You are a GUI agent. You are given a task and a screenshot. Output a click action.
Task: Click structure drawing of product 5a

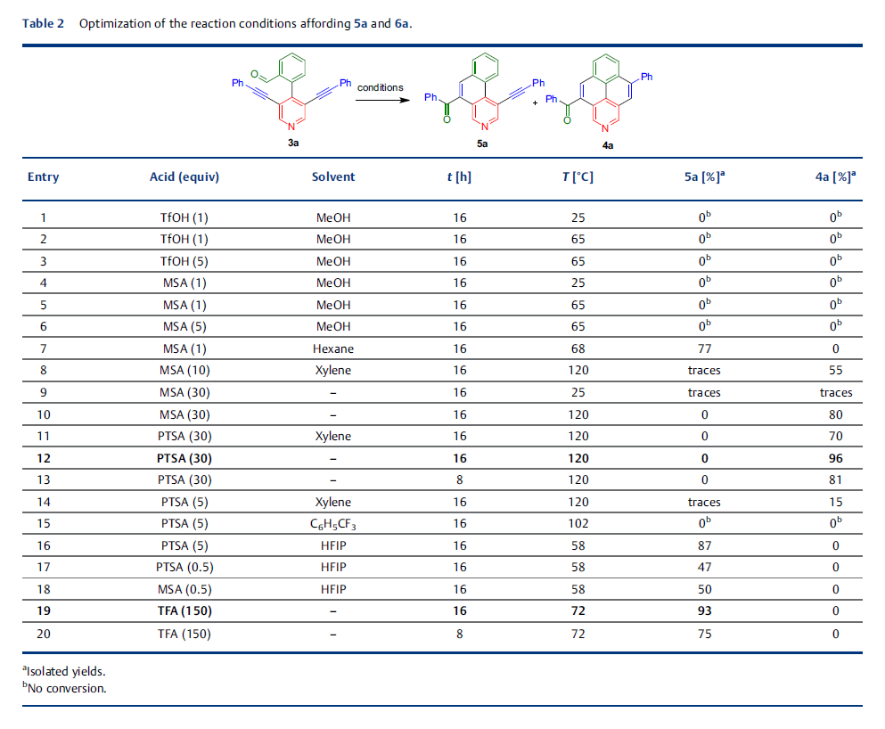click(x=484, y=100)
